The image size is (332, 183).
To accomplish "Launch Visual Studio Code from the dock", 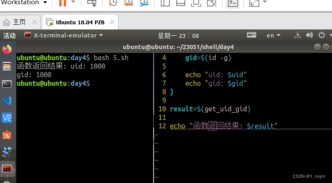I will [x=7, y=101].
